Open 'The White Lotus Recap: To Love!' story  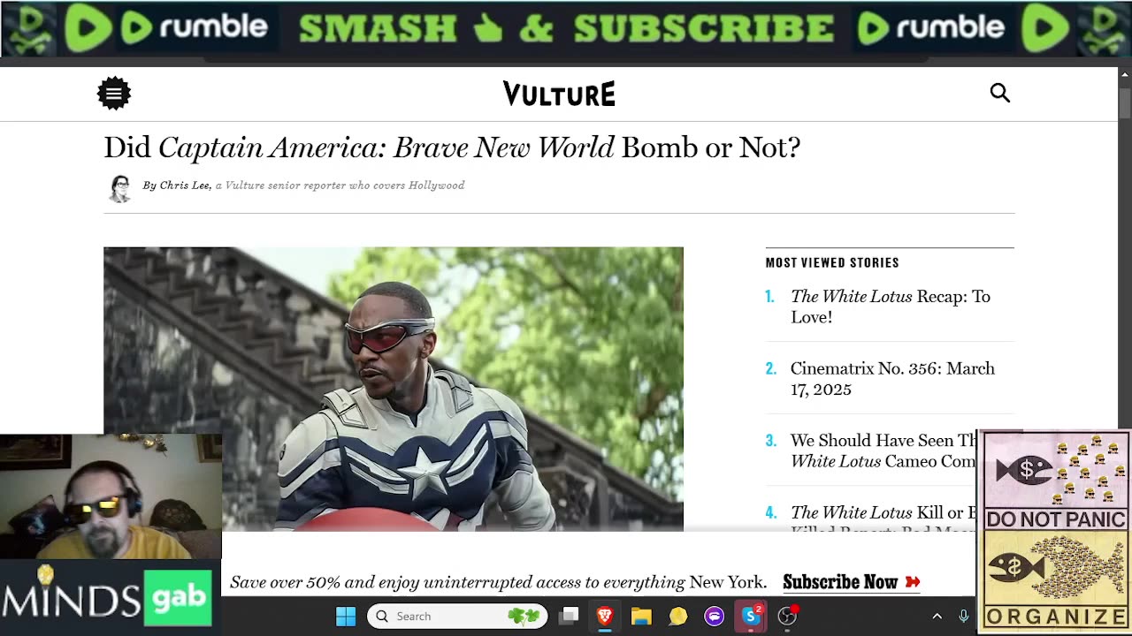coord(891,307)
